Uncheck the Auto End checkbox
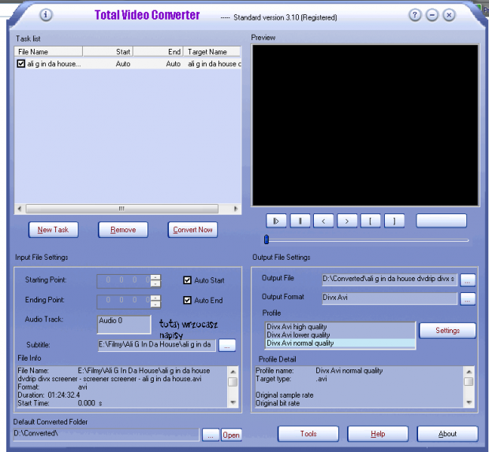The height and width of the screenshot is (452, 489). click(188, 300)
